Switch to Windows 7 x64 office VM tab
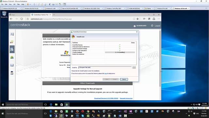 (x=115, y=9)
